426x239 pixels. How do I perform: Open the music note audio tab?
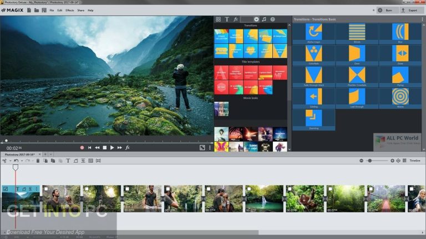pos(264,19)
